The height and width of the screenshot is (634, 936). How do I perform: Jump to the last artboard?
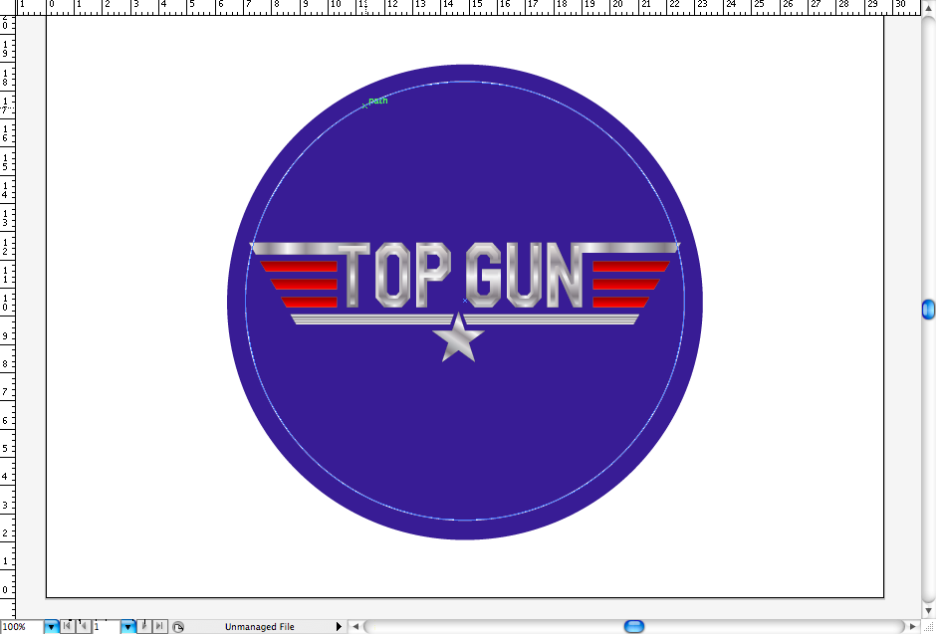click(159, 626)
